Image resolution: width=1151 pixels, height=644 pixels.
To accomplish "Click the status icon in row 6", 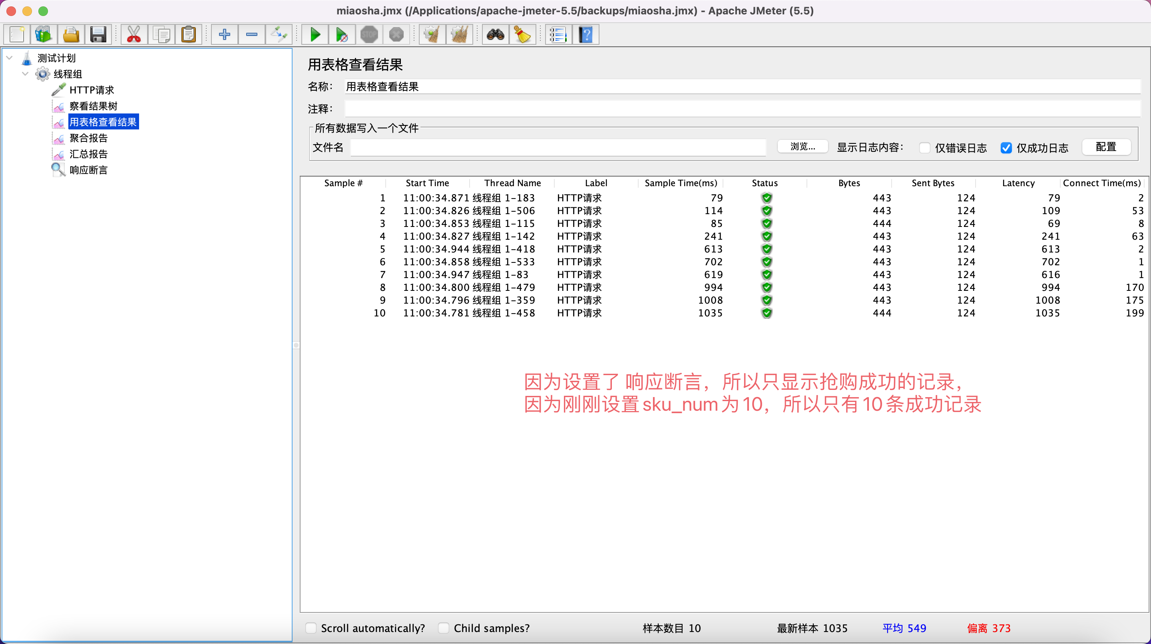I will (767, 262).
